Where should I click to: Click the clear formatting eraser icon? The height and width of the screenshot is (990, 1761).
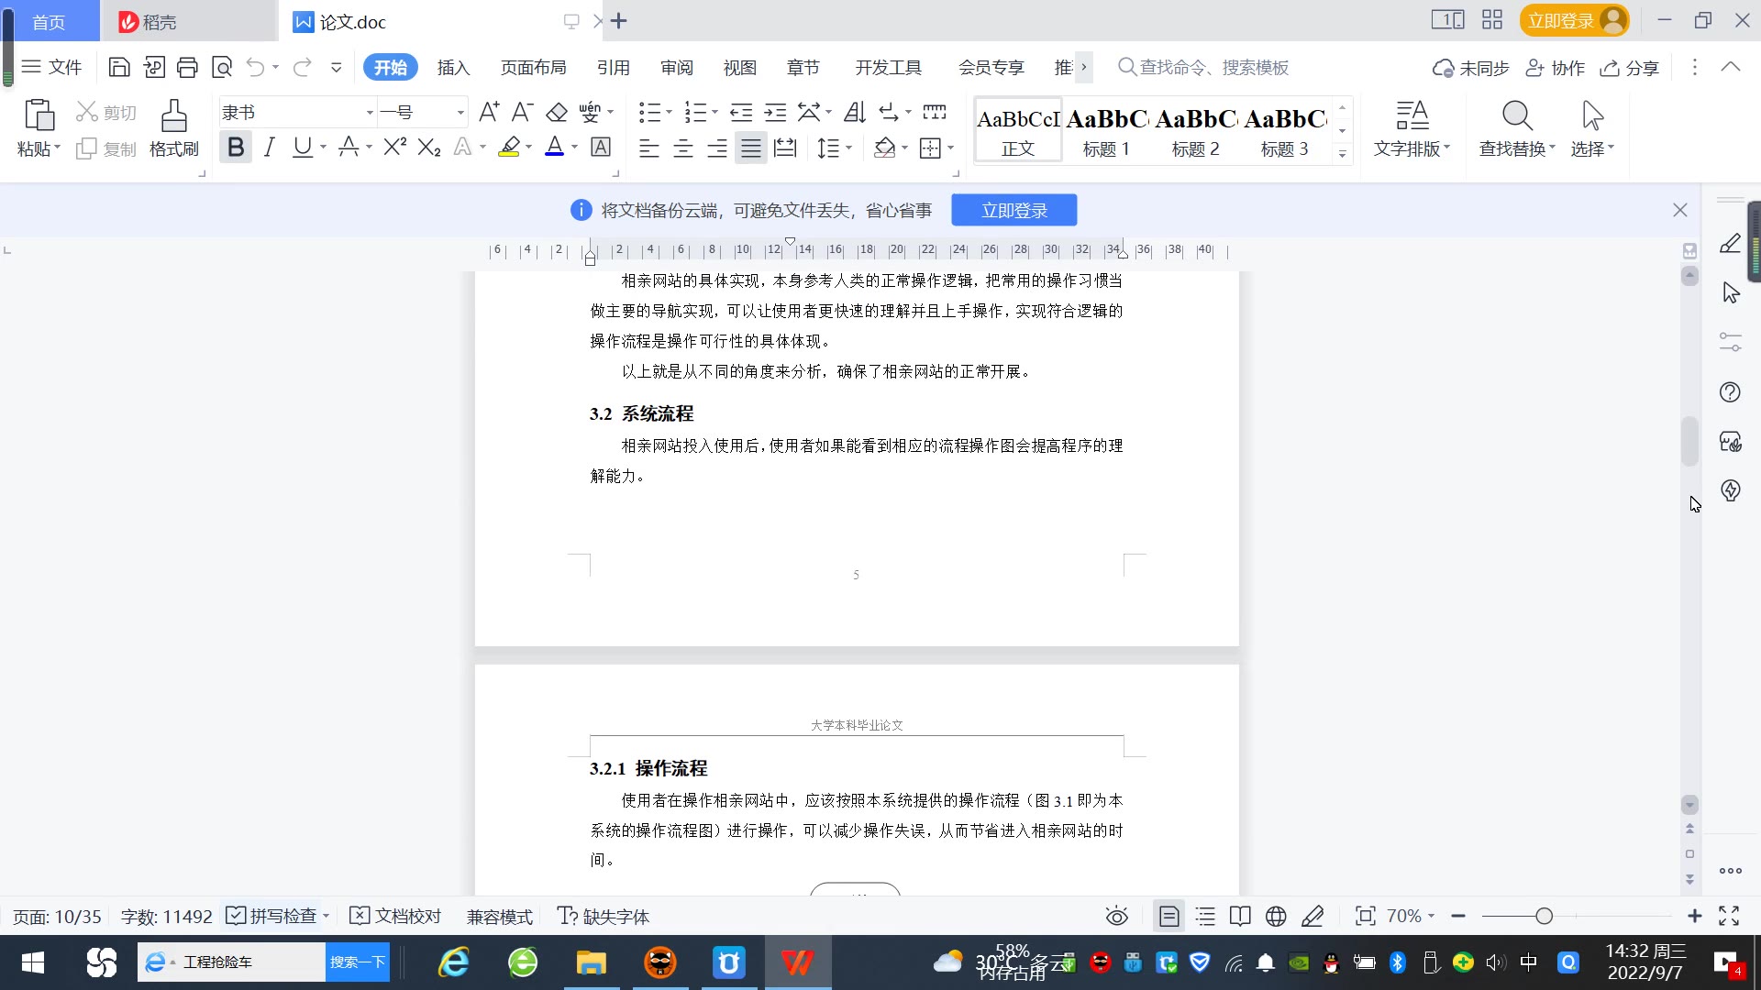click(x=557, y=113)
